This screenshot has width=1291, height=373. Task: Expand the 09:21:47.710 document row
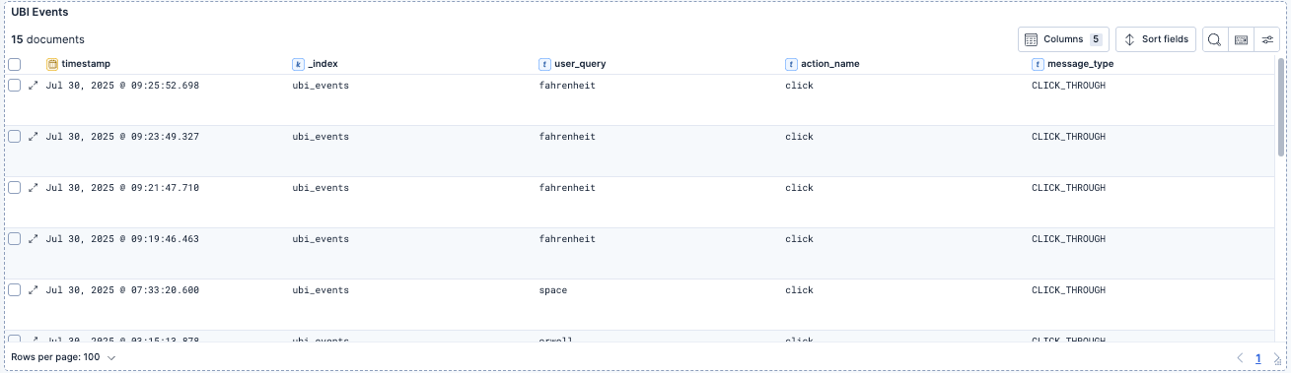33,188
